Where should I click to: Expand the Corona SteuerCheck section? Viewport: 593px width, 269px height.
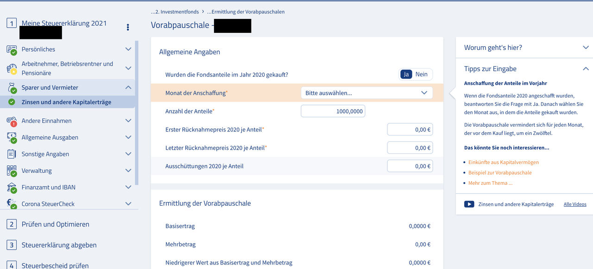[128, 204]
